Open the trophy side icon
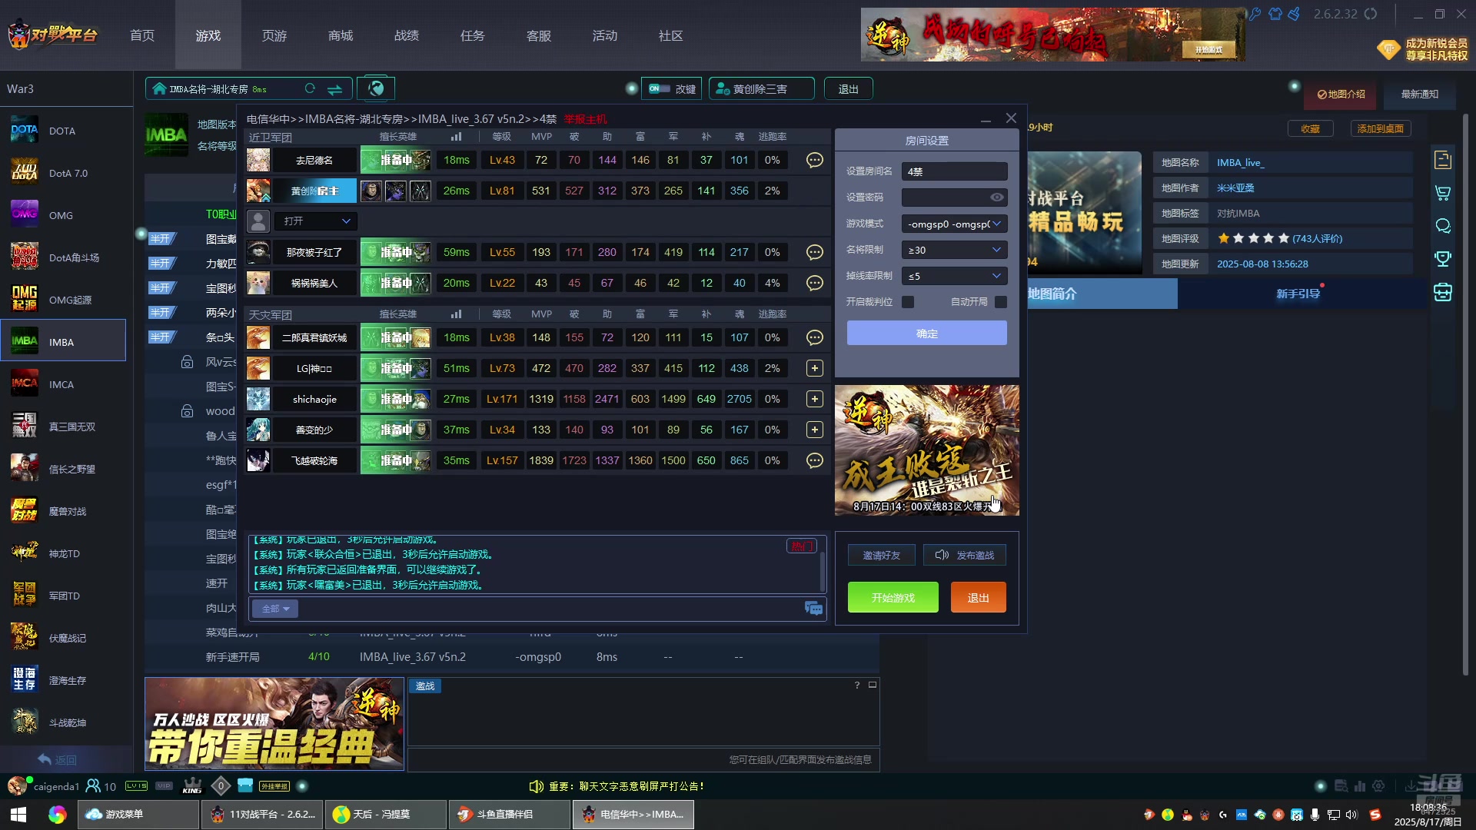This screenshot has height=830, width=1476. point(1443,259)
